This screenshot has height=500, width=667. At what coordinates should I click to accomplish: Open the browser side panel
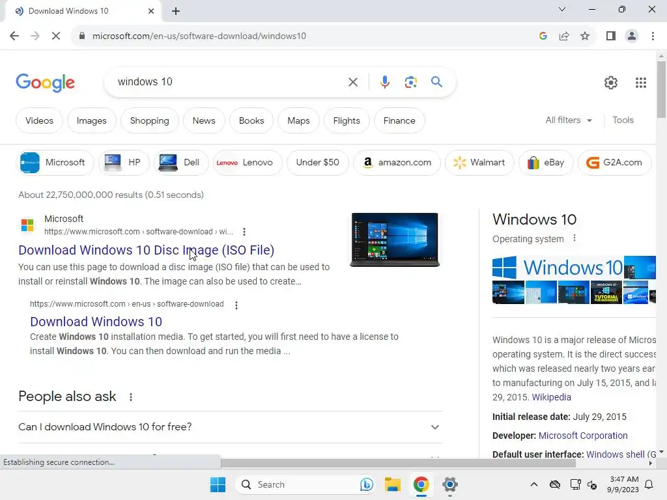[x=611, y=36]
